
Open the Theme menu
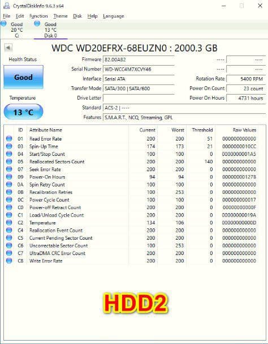click(x=60, y=16)
